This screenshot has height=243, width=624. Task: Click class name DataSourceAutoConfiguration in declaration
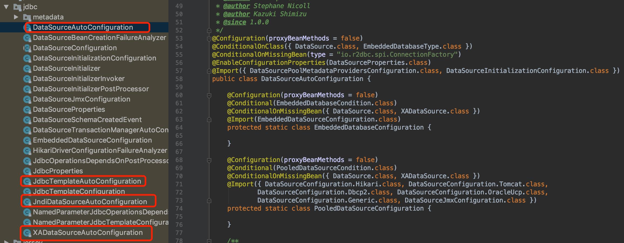(x=312, y=79)
